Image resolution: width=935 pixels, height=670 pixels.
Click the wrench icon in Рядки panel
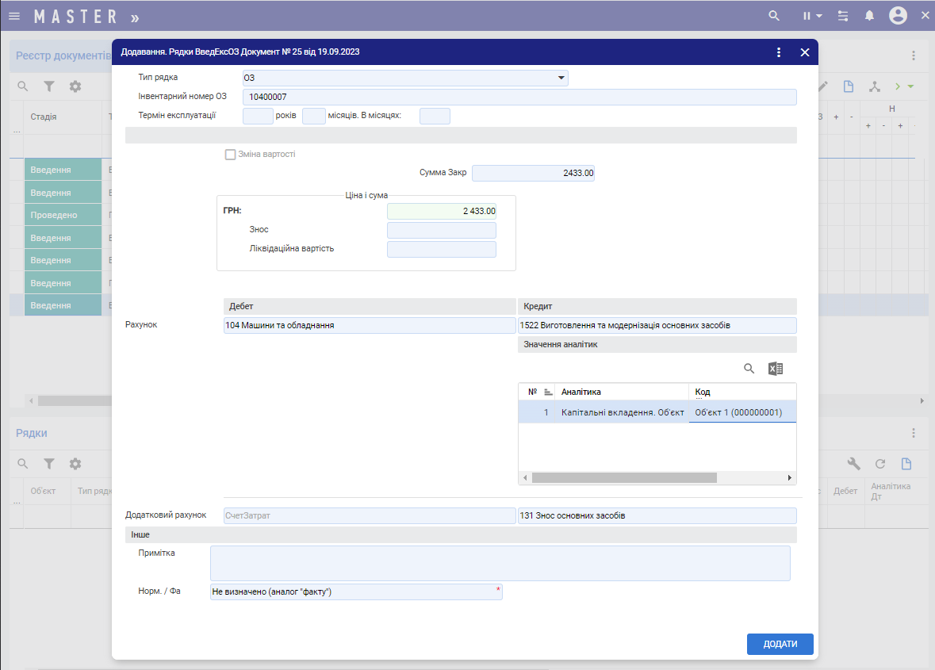853,464
